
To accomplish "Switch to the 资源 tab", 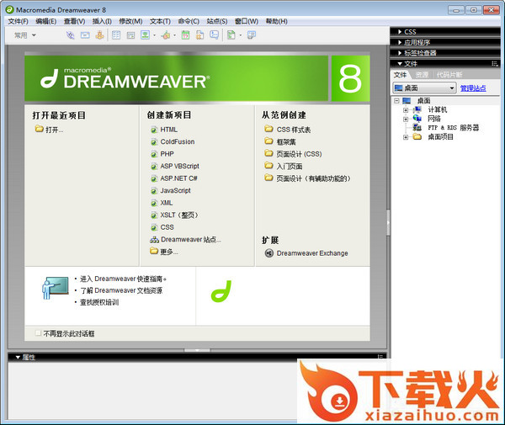I will 422,75.
